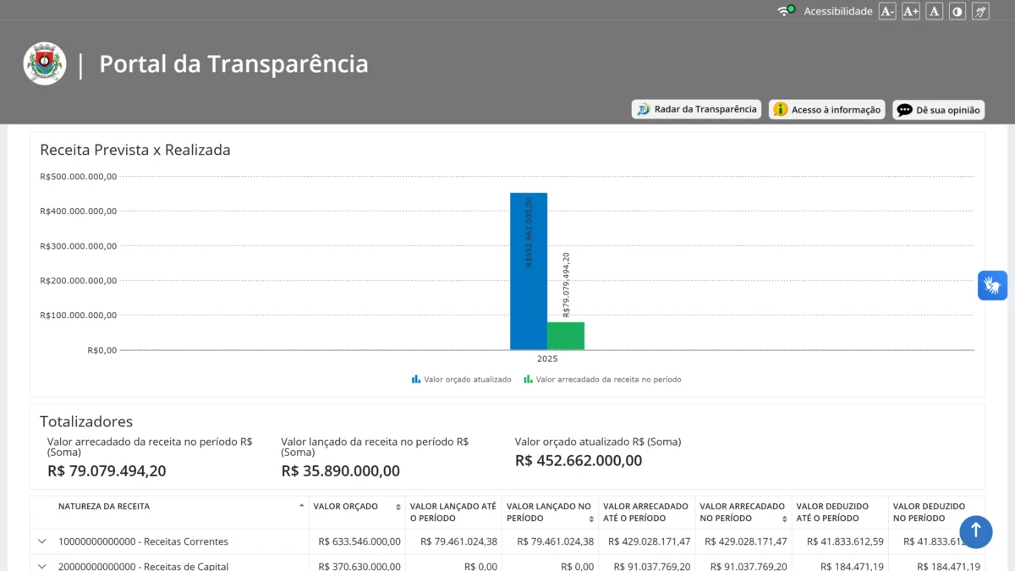Click the R$ 35.890.000,00 totalizer value
The image size is (1015, 571).
tap(340, 471)
